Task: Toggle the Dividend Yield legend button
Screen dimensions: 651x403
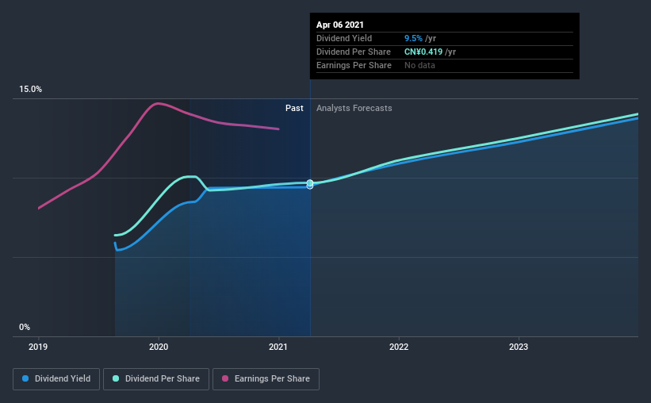Action: (x=56, y=379)
